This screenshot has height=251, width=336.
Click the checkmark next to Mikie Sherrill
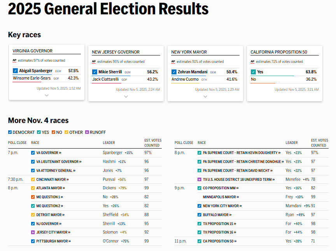[94, 72]
